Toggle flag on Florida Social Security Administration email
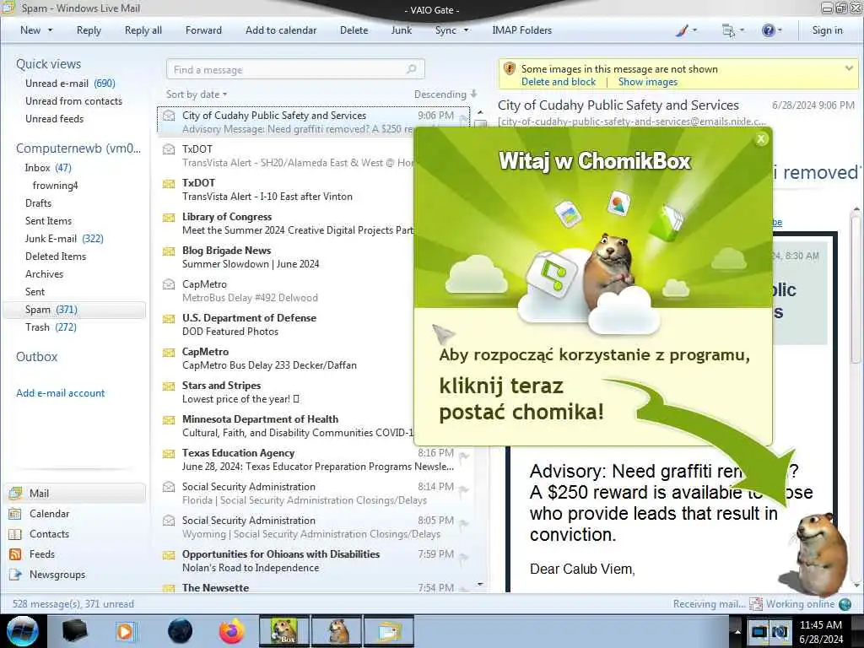 [464, 490]
